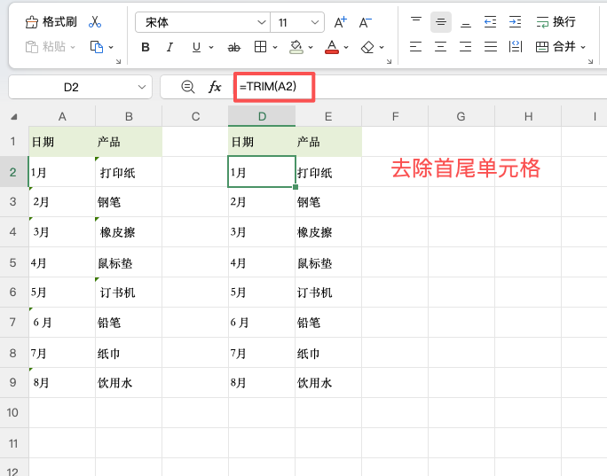Apply the green fill color
The height and width of the screenshot is (476, 607).
tap(296, 47)
